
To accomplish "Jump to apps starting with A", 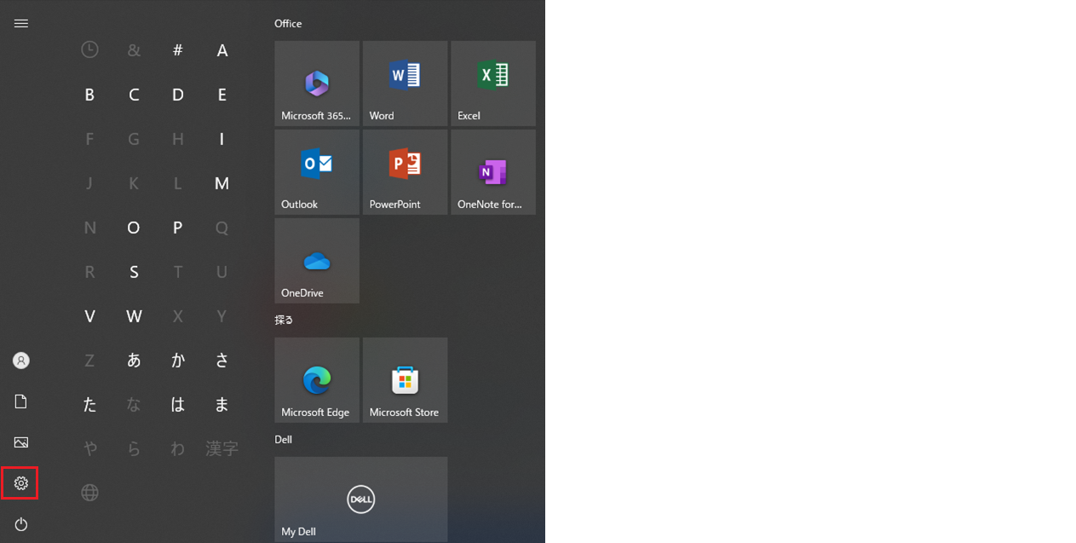I will (x=222, y=50).
